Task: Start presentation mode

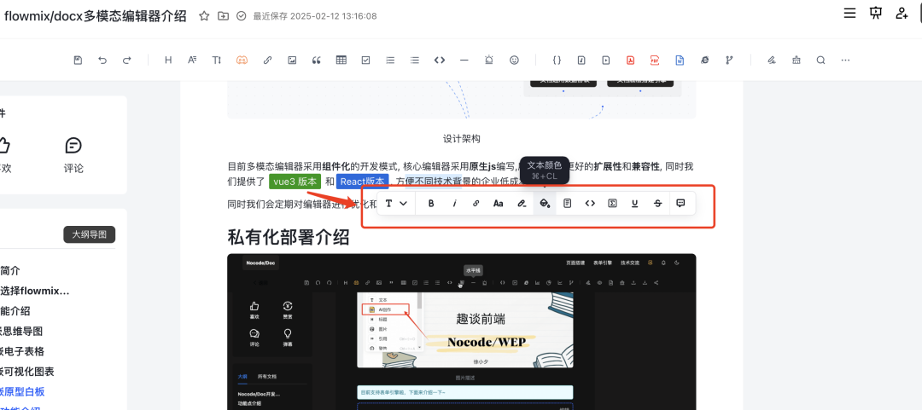Action: pos(876,13)
